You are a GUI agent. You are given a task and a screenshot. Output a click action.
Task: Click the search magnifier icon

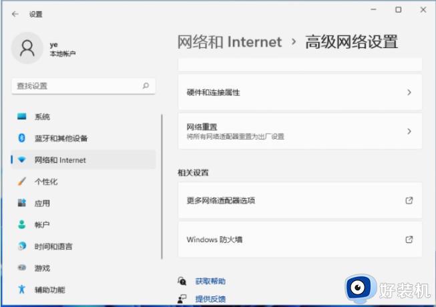[146, 86]
